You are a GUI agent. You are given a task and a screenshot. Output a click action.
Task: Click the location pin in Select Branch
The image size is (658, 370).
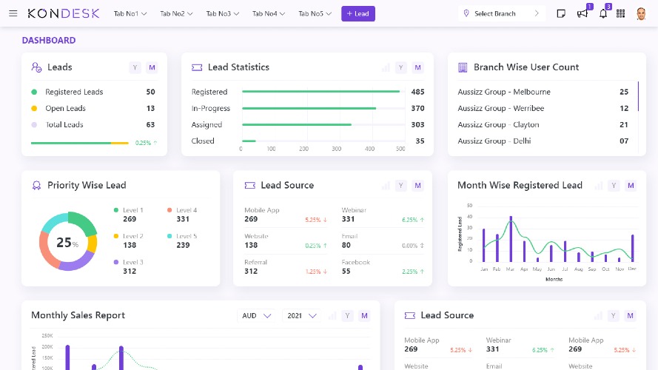click(x=466, y=13)
